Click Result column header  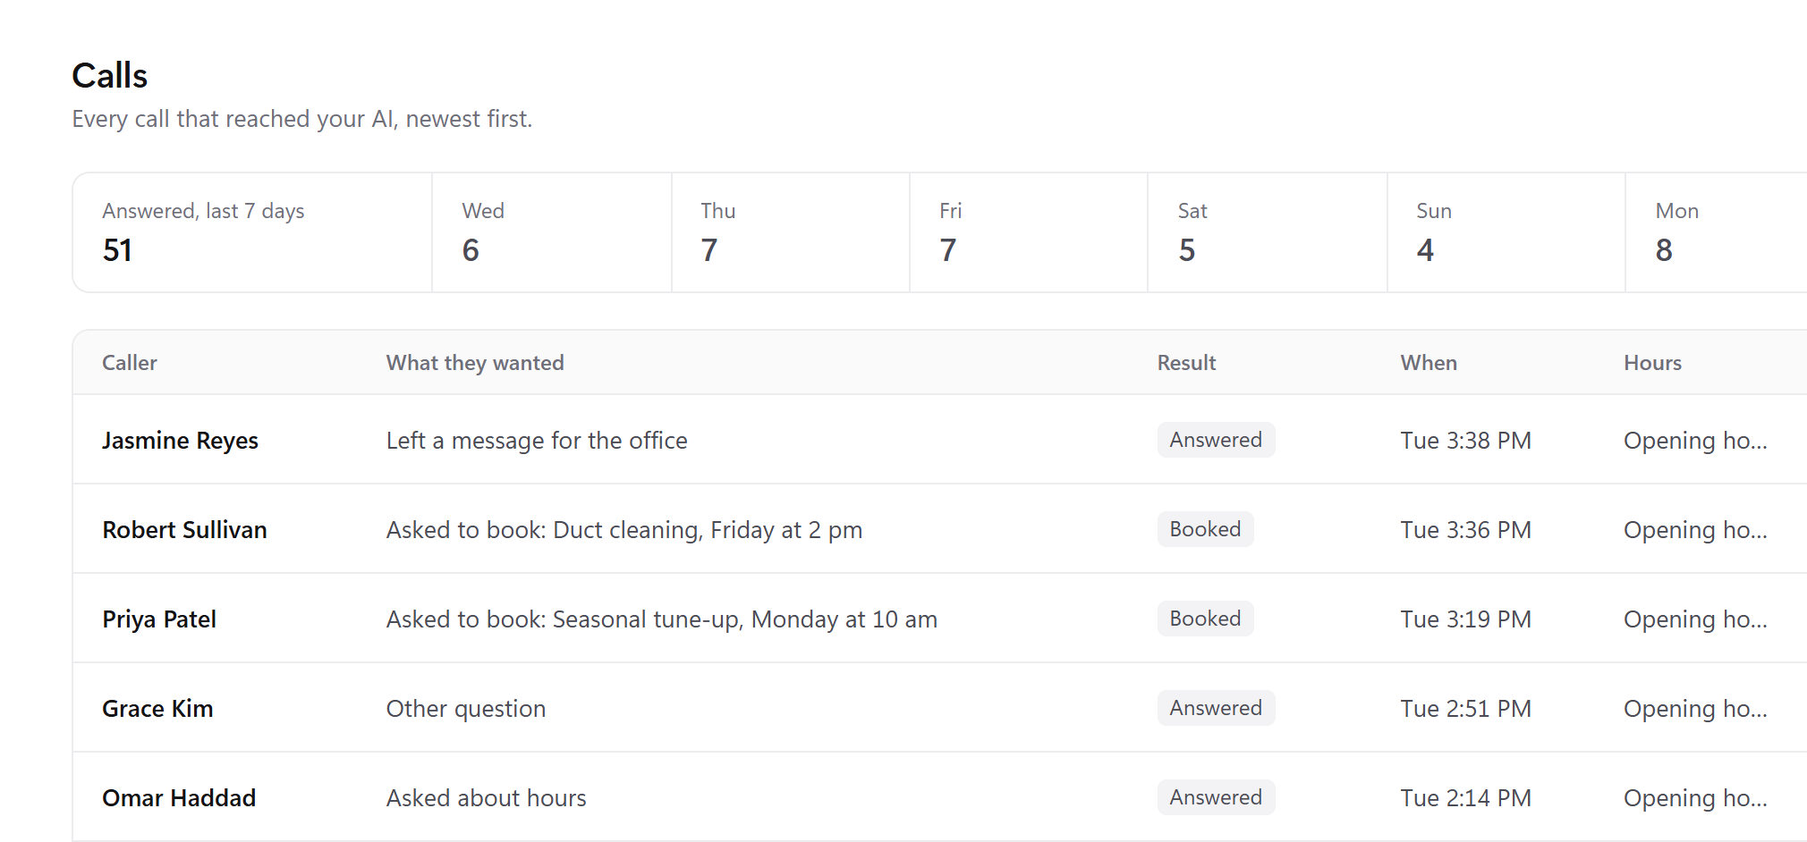click(x=1186, y=363)
